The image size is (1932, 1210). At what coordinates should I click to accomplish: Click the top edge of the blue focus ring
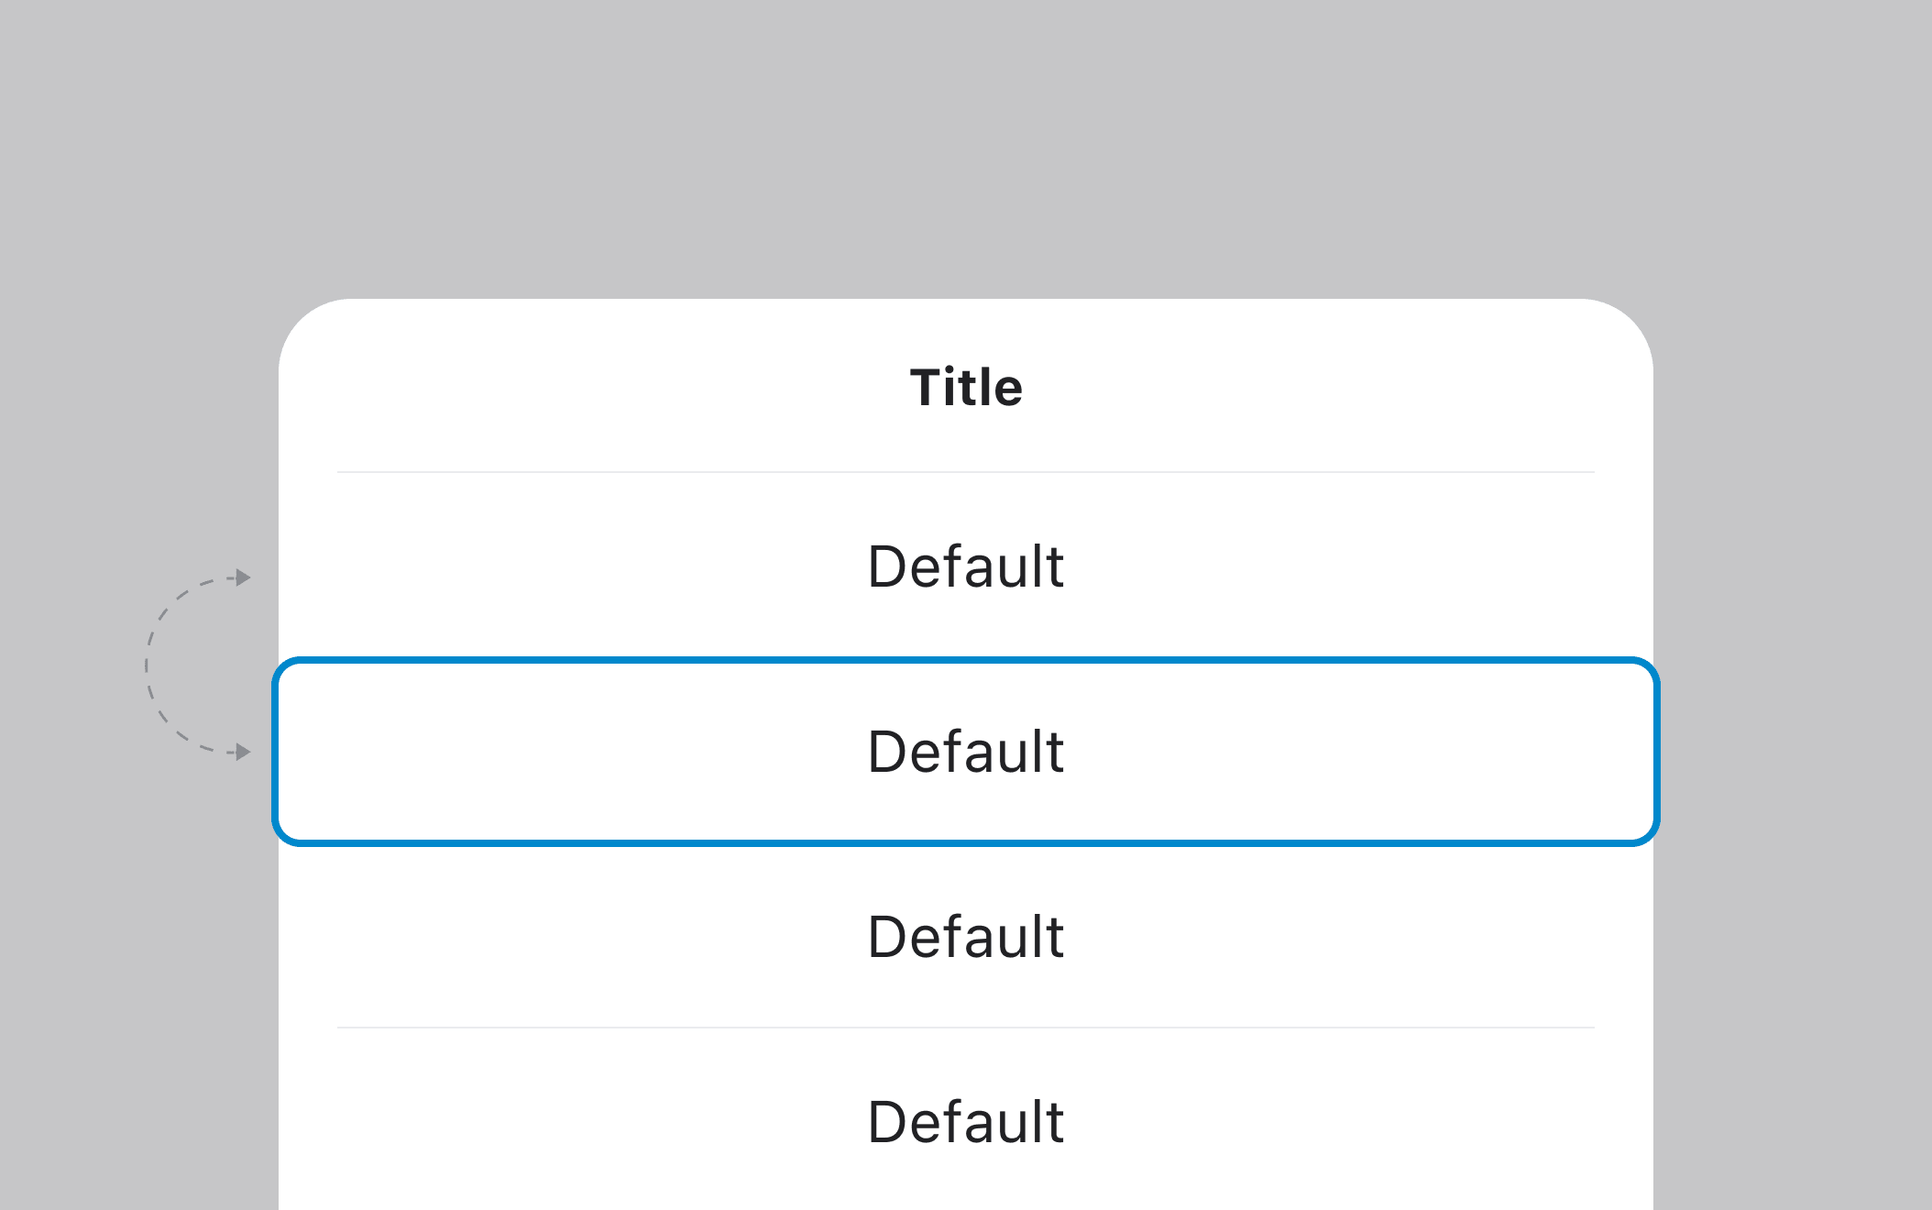[x=966, y=660]
